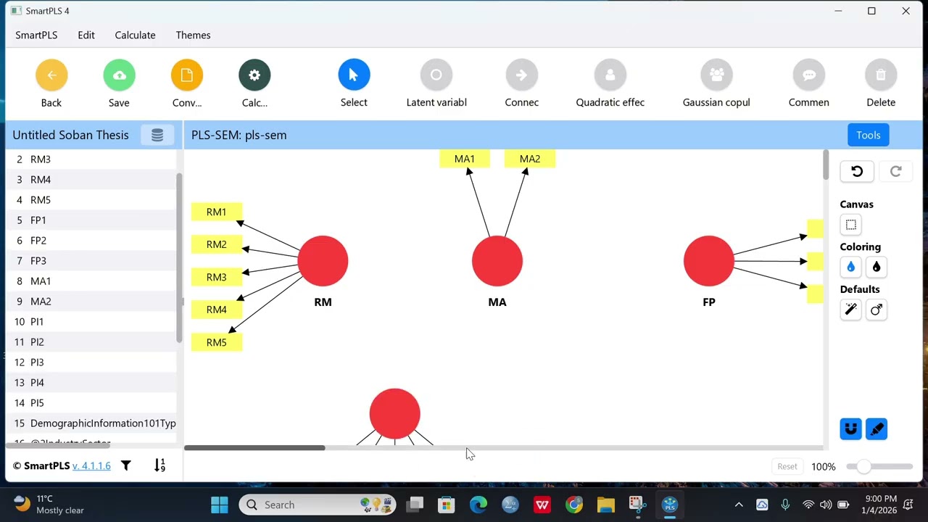This screenshot has height=522, width=928.
Task: Click the sort order icon
Action: (x=159, y=465)
